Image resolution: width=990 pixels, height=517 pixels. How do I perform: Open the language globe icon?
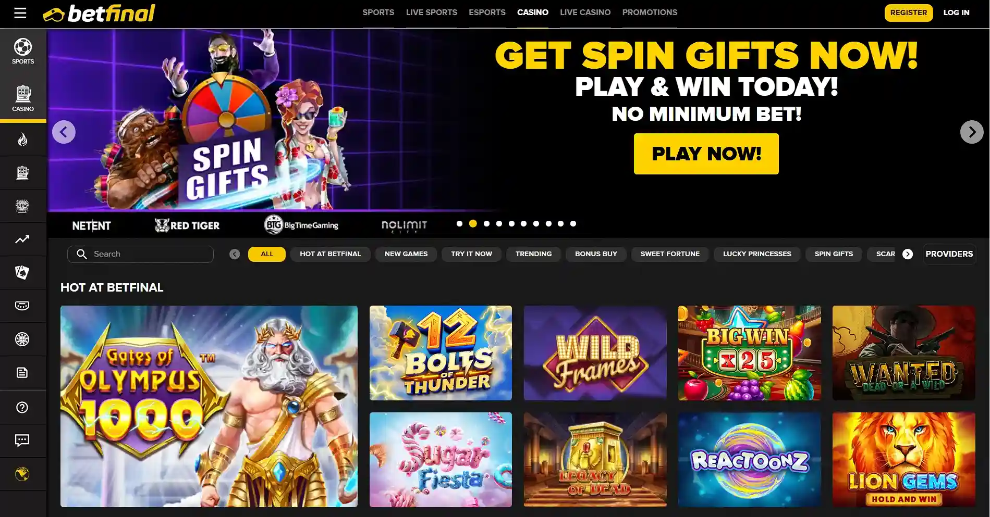22,474
